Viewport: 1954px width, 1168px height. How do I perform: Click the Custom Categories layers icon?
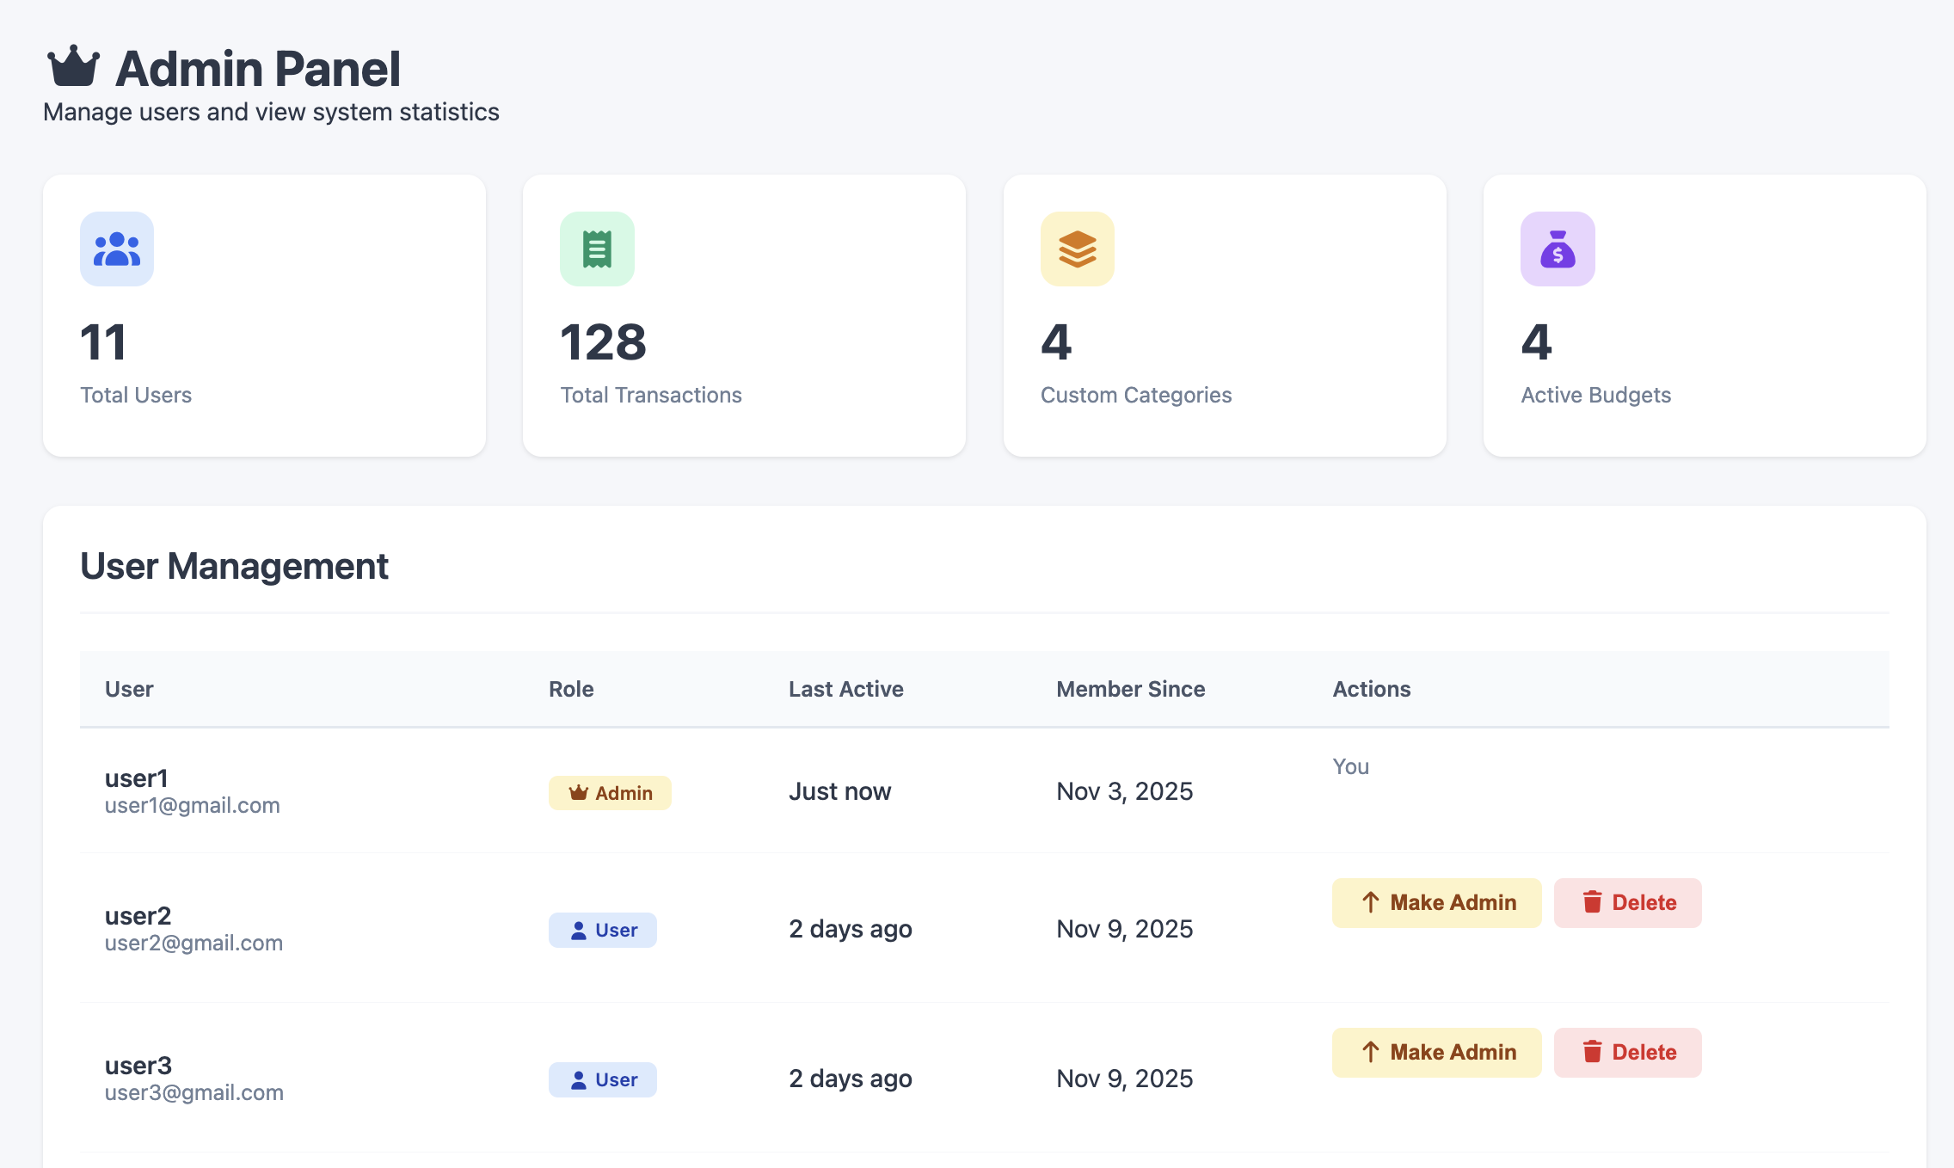[1077, 249]
